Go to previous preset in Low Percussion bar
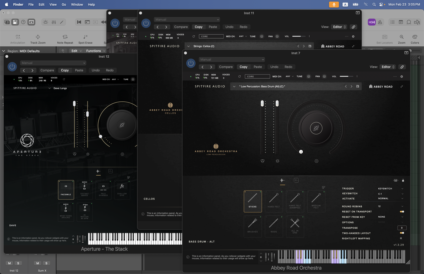Viewport: 424px width, 274px height. pyautogui.click(x=346, y=86)
